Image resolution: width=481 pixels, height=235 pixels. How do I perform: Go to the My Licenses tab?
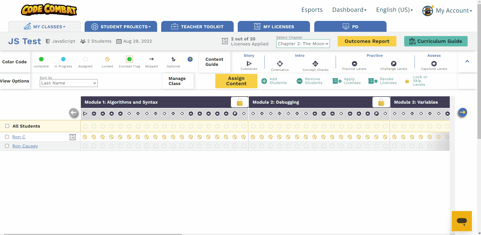(x=274, y=27)
